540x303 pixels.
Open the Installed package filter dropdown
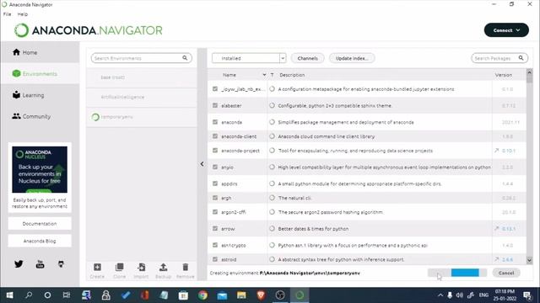click(x=249, y=58)
